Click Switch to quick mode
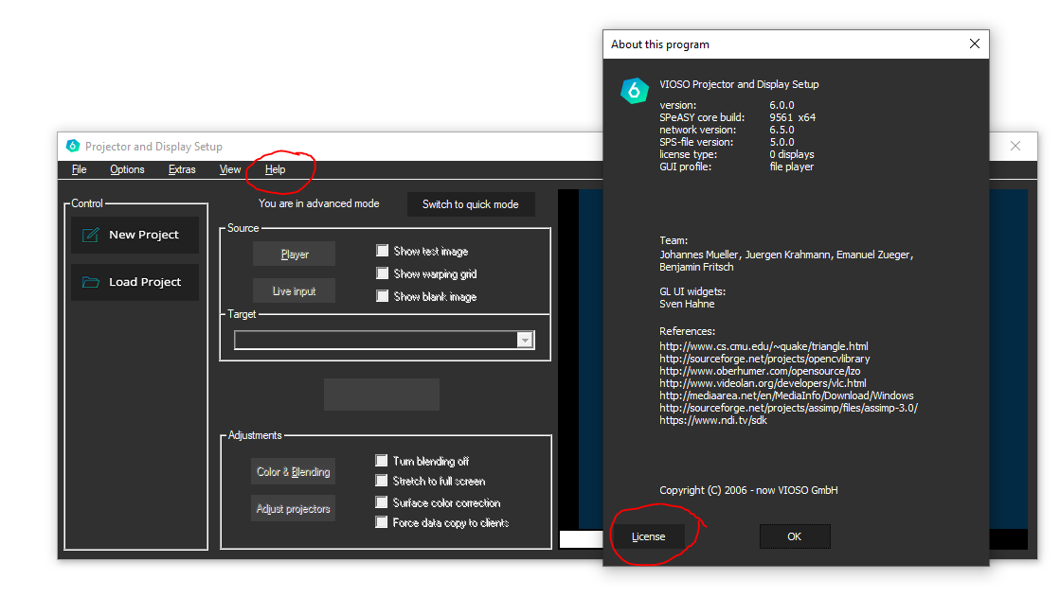This screenshot has height=597, width=1060. click(x=471, y=203)
